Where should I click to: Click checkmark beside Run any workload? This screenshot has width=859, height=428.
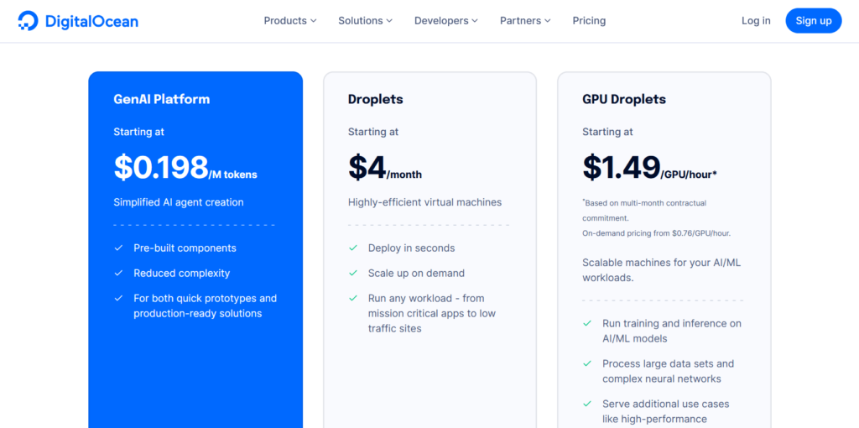353,299
